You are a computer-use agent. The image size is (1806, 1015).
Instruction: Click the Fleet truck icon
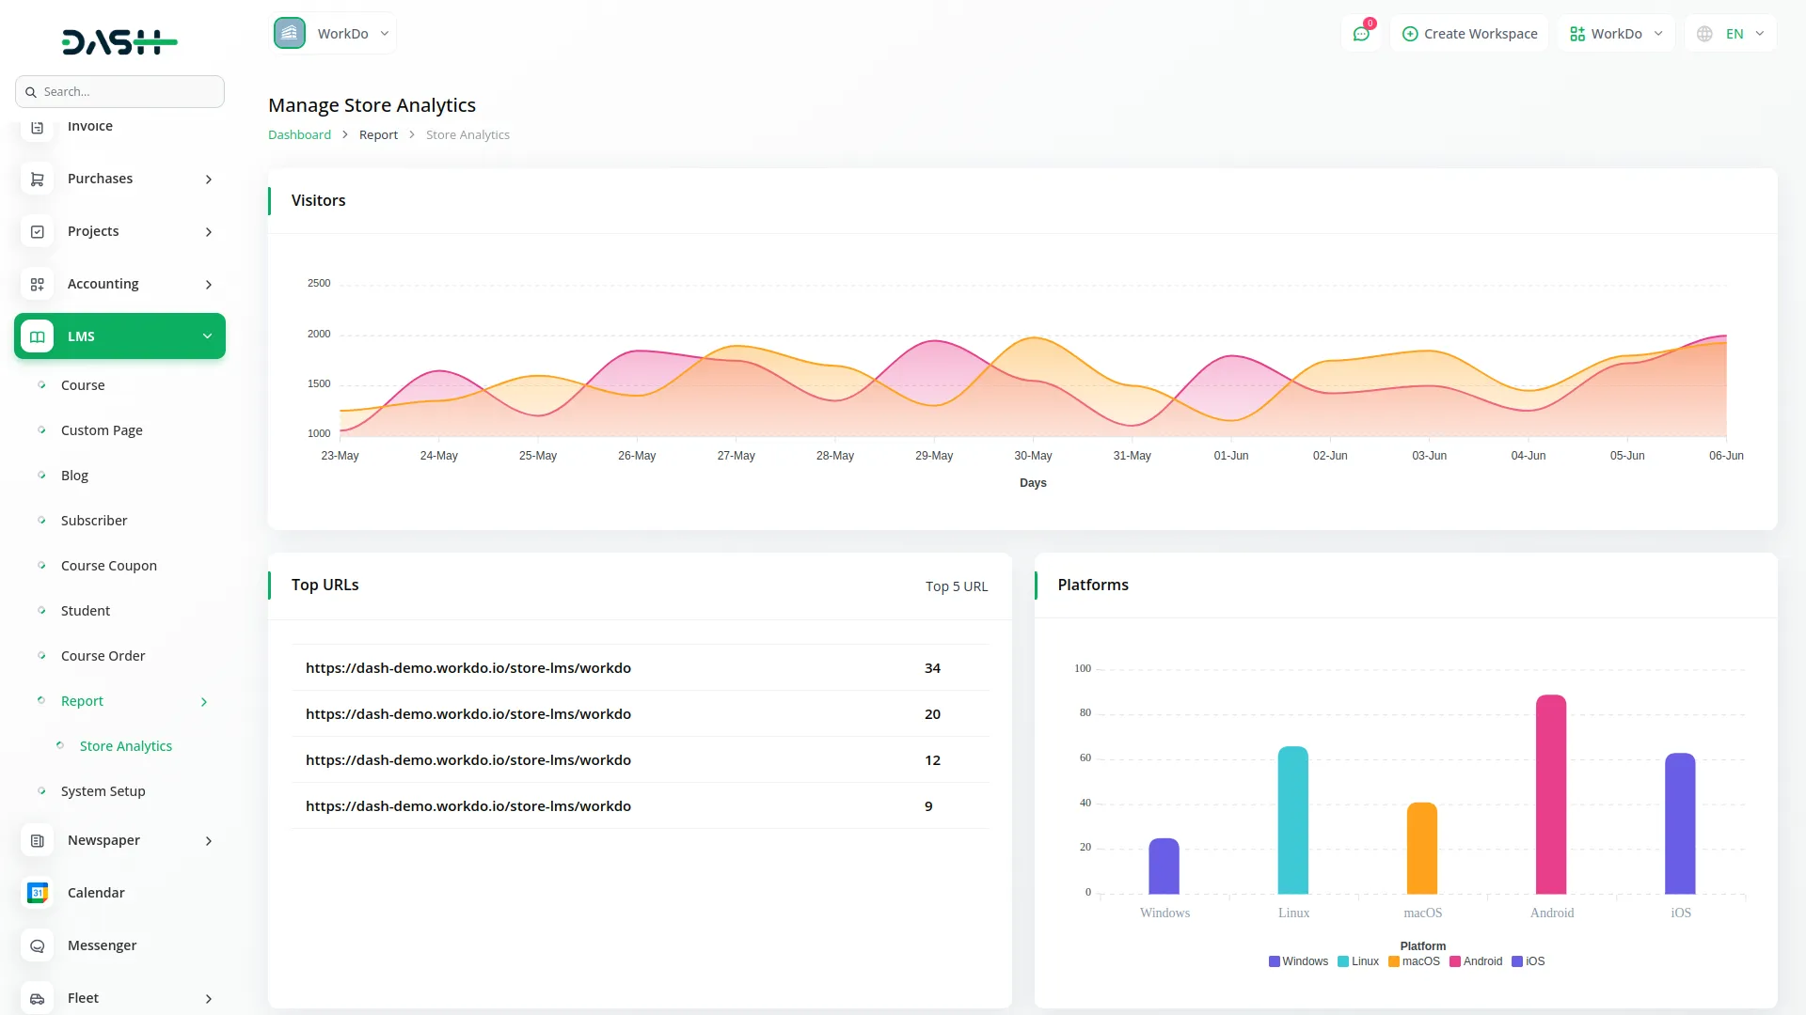pyautogui.click(x=37, y=998)
